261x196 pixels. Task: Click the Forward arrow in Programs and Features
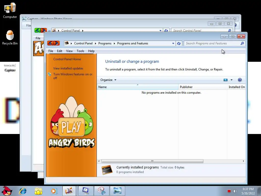point(57,43)
